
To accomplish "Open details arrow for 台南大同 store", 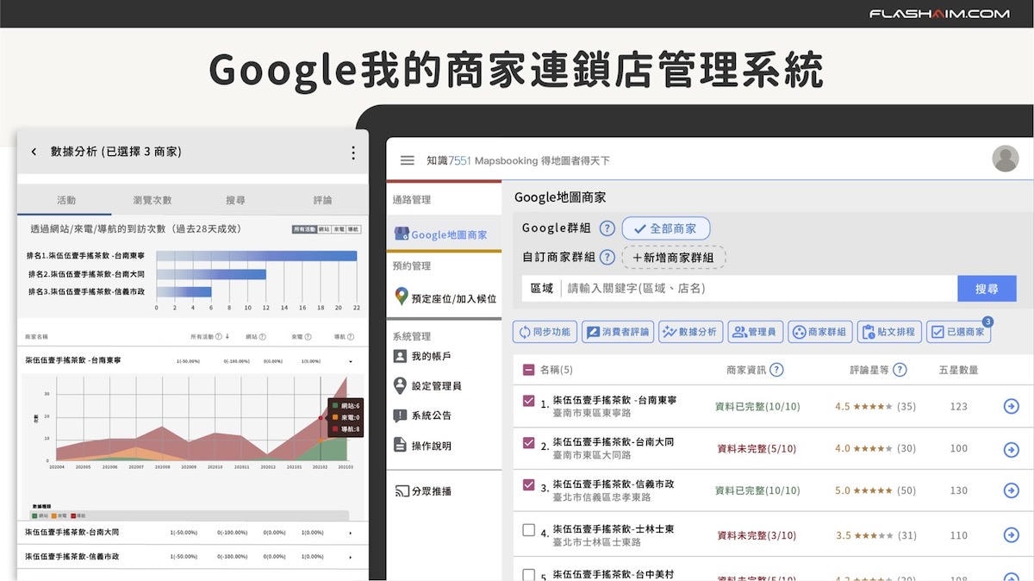I will coord(1012,448).
